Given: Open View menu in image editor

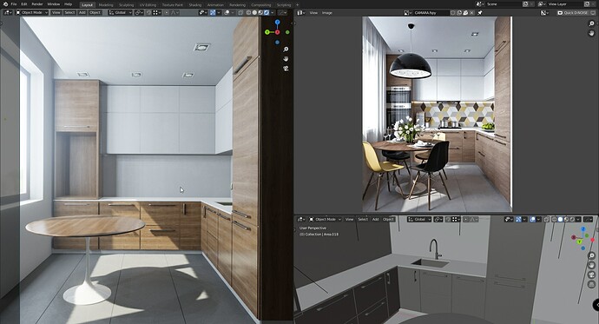Looking at the screenshot, I should [313, 13].
